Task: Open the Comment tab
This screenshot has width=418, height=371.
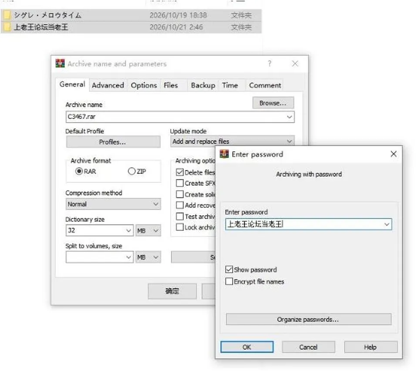Action: click(x=265, y=85)
